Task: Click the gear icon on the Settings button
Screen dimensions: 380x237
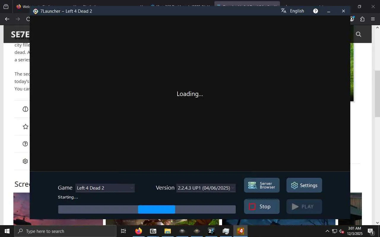Action: pos(294,185)
